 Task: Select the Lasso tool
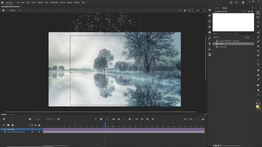[258, 22]
